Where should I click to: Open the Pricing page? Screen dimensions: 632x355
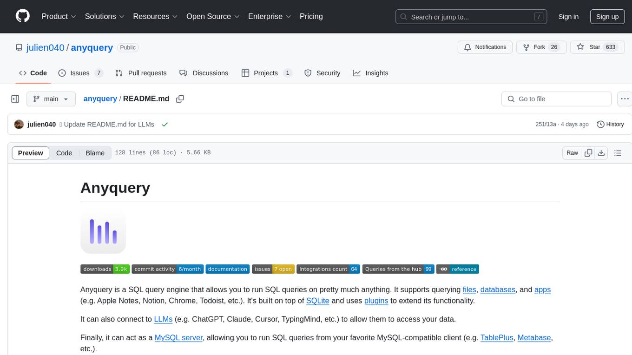(x=311, y=16)
